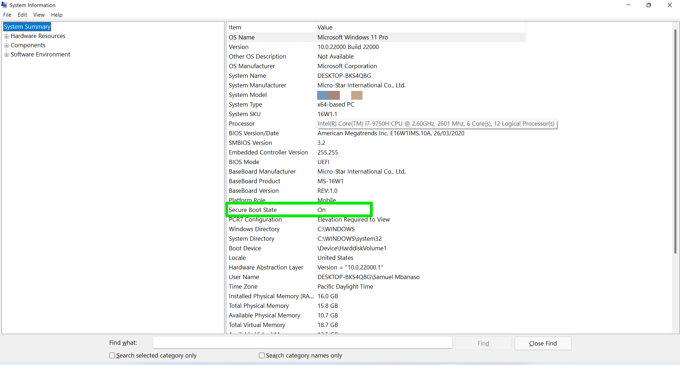Image resolution: width=680 pixels, height=365 pixels.
Task: Select the System Type row
Action: [x=376, y=104]
